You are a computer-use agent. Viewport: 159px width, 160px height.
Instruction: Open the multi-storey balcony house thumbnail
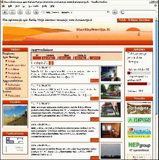[x=111, y=110]
